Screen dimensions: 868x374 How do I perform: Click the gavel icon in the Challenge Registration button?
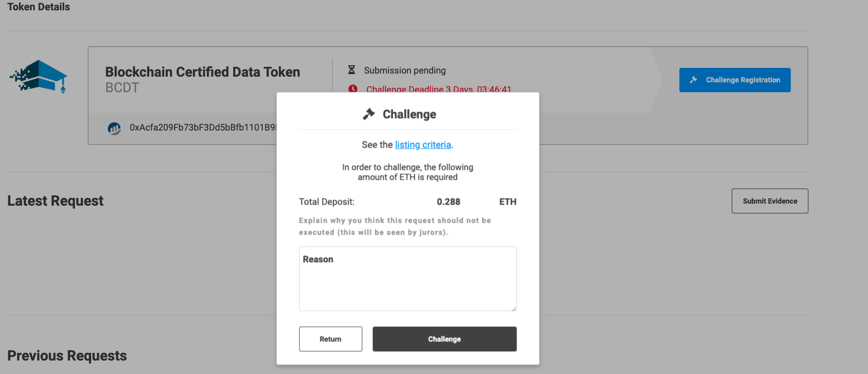pos(693,80)
